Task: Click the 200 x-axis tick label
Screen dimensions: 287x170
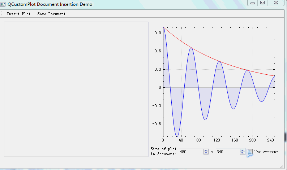Action: (x=252, y=140)
